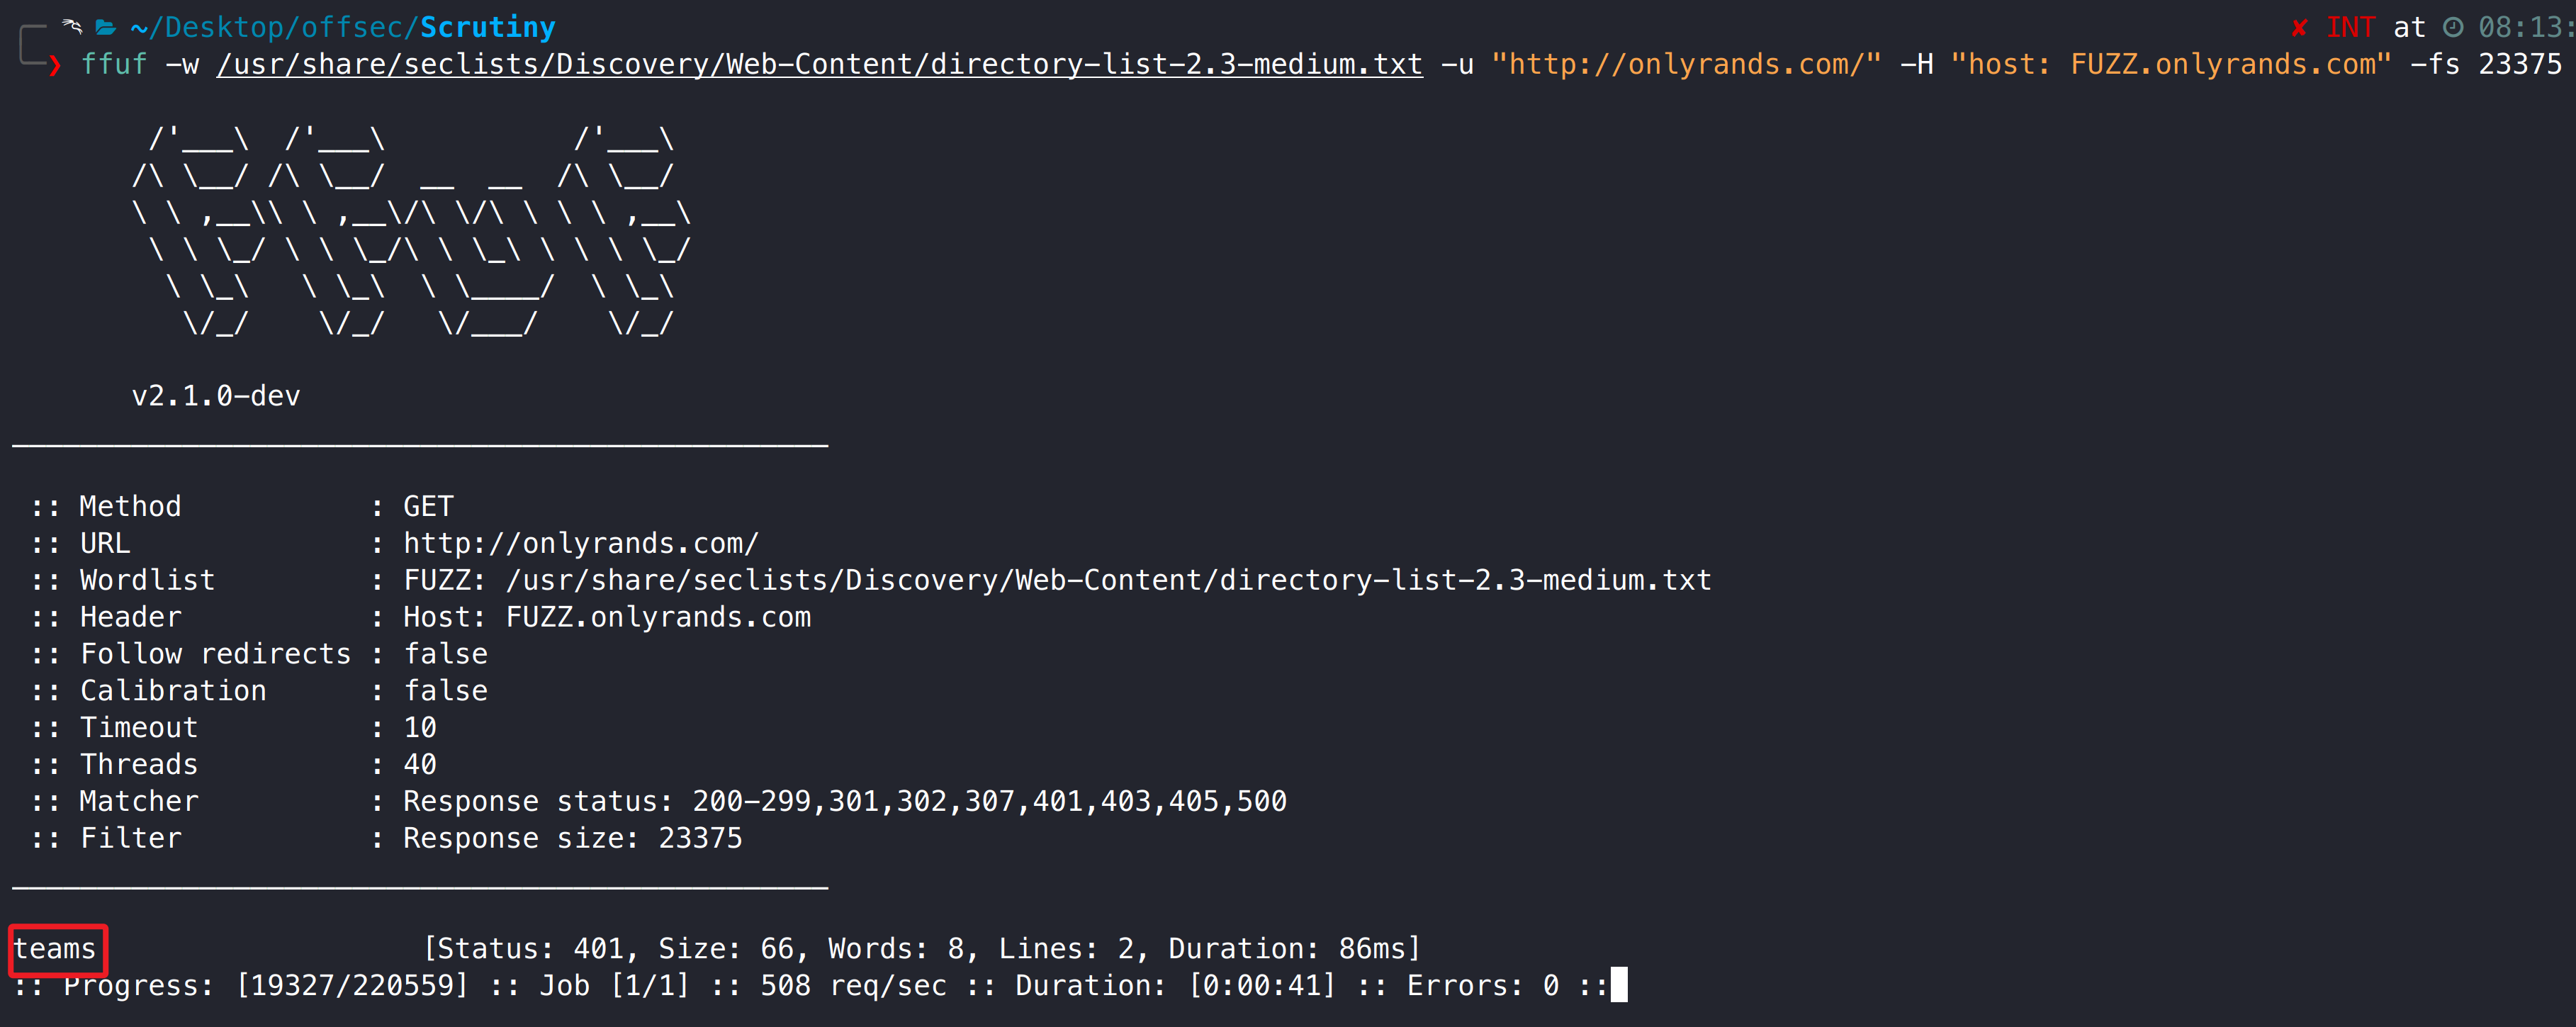2576x1027 pixels.
Task: Click the Matcher response status codes list
Action: point(989,801)
